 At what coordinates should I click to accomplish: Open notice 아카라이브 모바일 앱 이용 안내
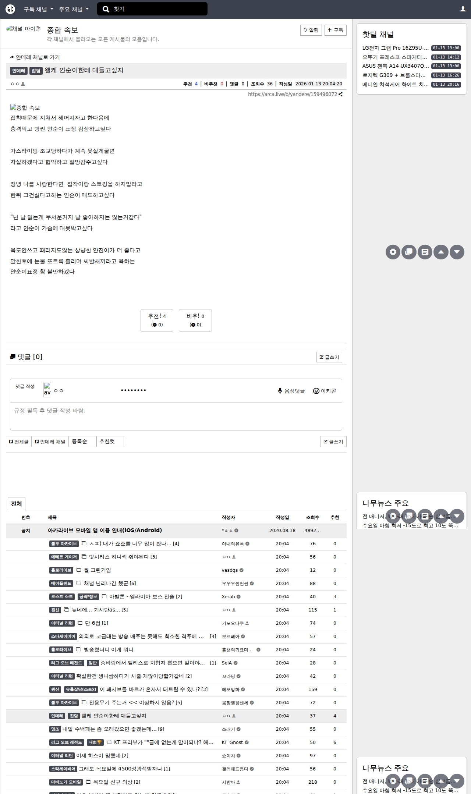tap(105, 530)
